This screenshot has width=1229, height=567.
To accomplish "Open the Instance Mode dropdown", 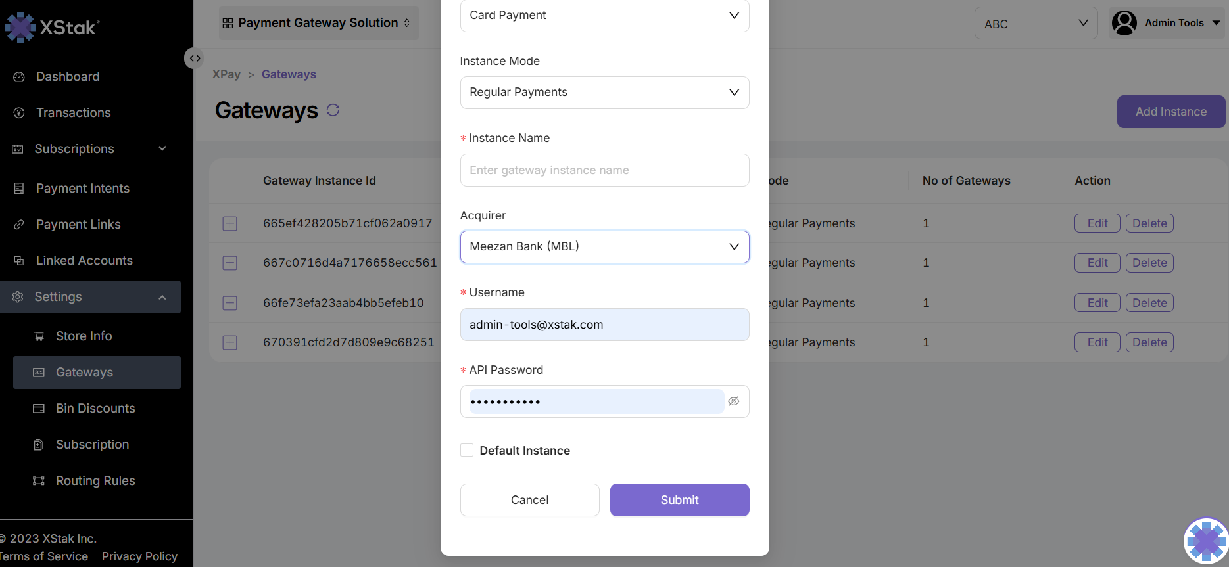I will click(604, 93).
